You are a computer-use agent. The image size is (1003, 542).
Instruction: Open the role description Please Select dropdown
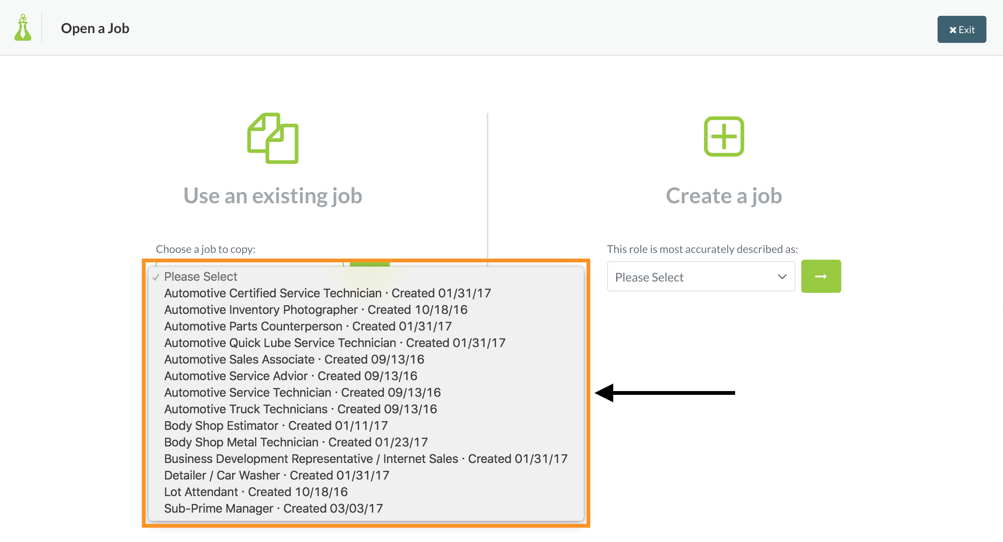pos(701,277)
